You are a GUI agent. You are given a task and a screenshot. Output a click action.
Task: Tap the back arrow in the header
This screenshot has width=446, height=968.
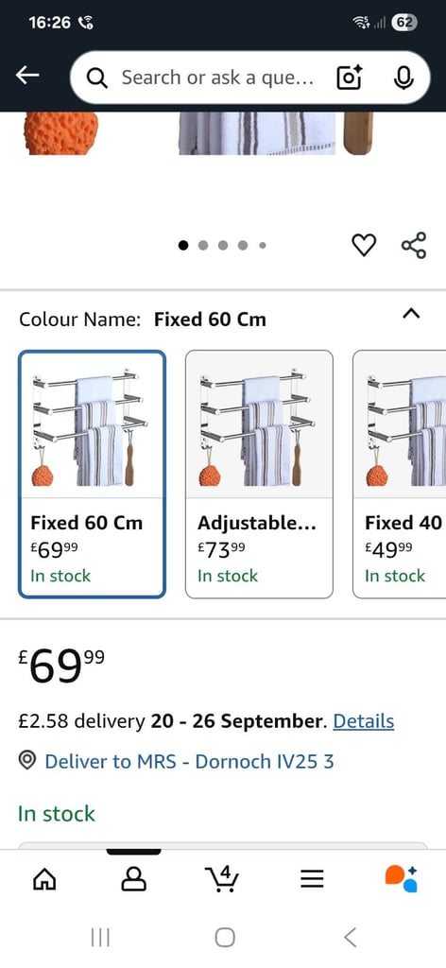(x=27, y=76)
